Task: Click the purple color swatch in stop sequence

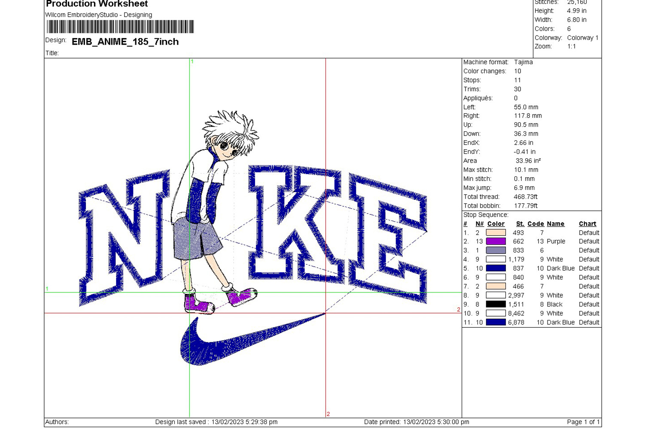Action: (x=496, y=242)
